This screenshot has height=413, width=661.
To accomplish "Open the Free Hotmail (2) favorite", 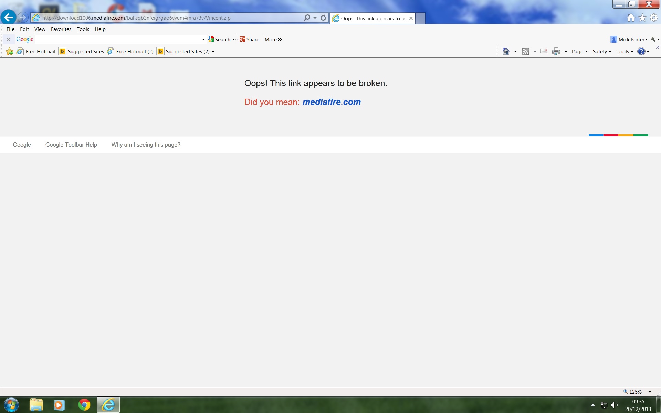I will (130, 52).
